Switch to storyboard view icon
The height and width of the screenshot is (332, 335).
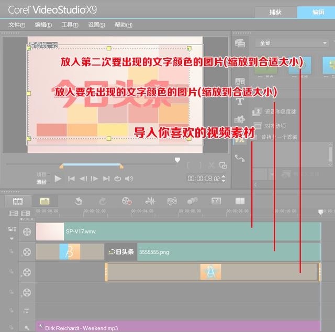click(18, 201)
